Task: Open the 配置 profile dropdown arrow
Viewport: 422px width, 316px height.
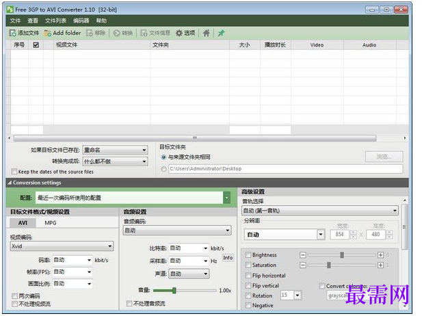Action: click(x=226, y=198)
